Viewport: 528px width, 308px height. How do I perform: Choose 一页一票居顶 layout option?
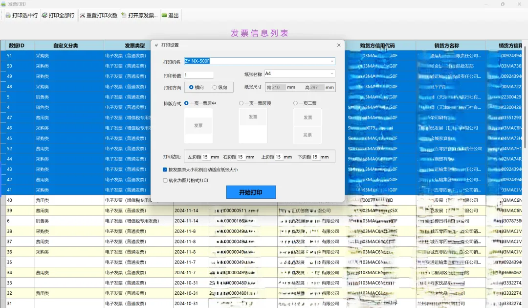point(241,103)
